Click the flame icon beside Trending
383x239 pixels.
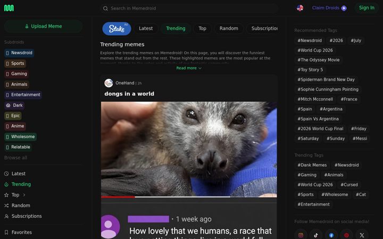[x=6, y=184]
